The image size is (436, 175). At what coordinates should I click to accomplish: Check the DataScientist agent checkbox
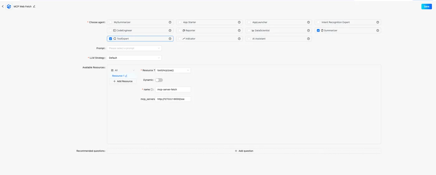coord(249,30)
